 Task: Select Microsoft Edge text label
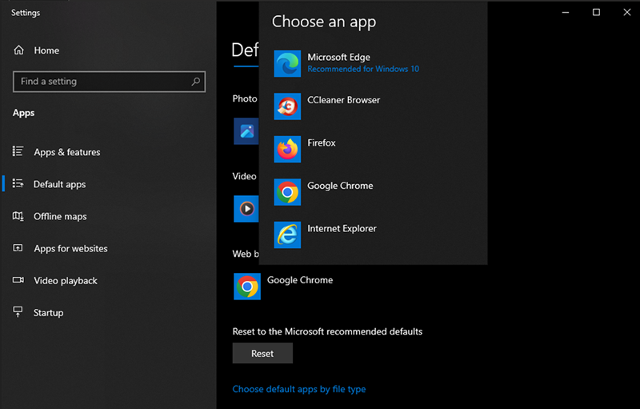point(338,57)
